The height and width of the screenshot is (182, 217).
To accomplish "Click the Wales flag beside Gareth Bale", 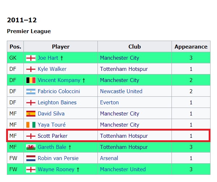I will [x=31, y=147].
